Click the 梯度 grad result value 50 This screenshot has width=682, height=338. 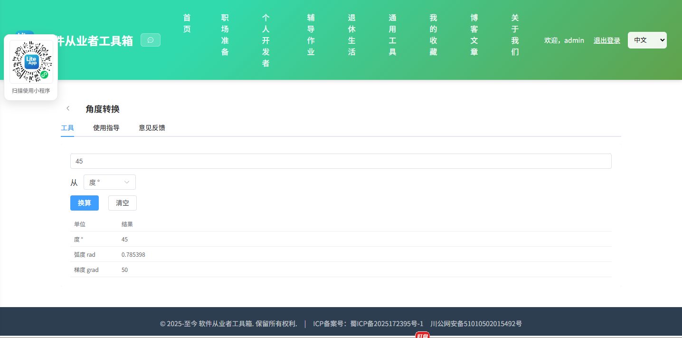point(124,270)
